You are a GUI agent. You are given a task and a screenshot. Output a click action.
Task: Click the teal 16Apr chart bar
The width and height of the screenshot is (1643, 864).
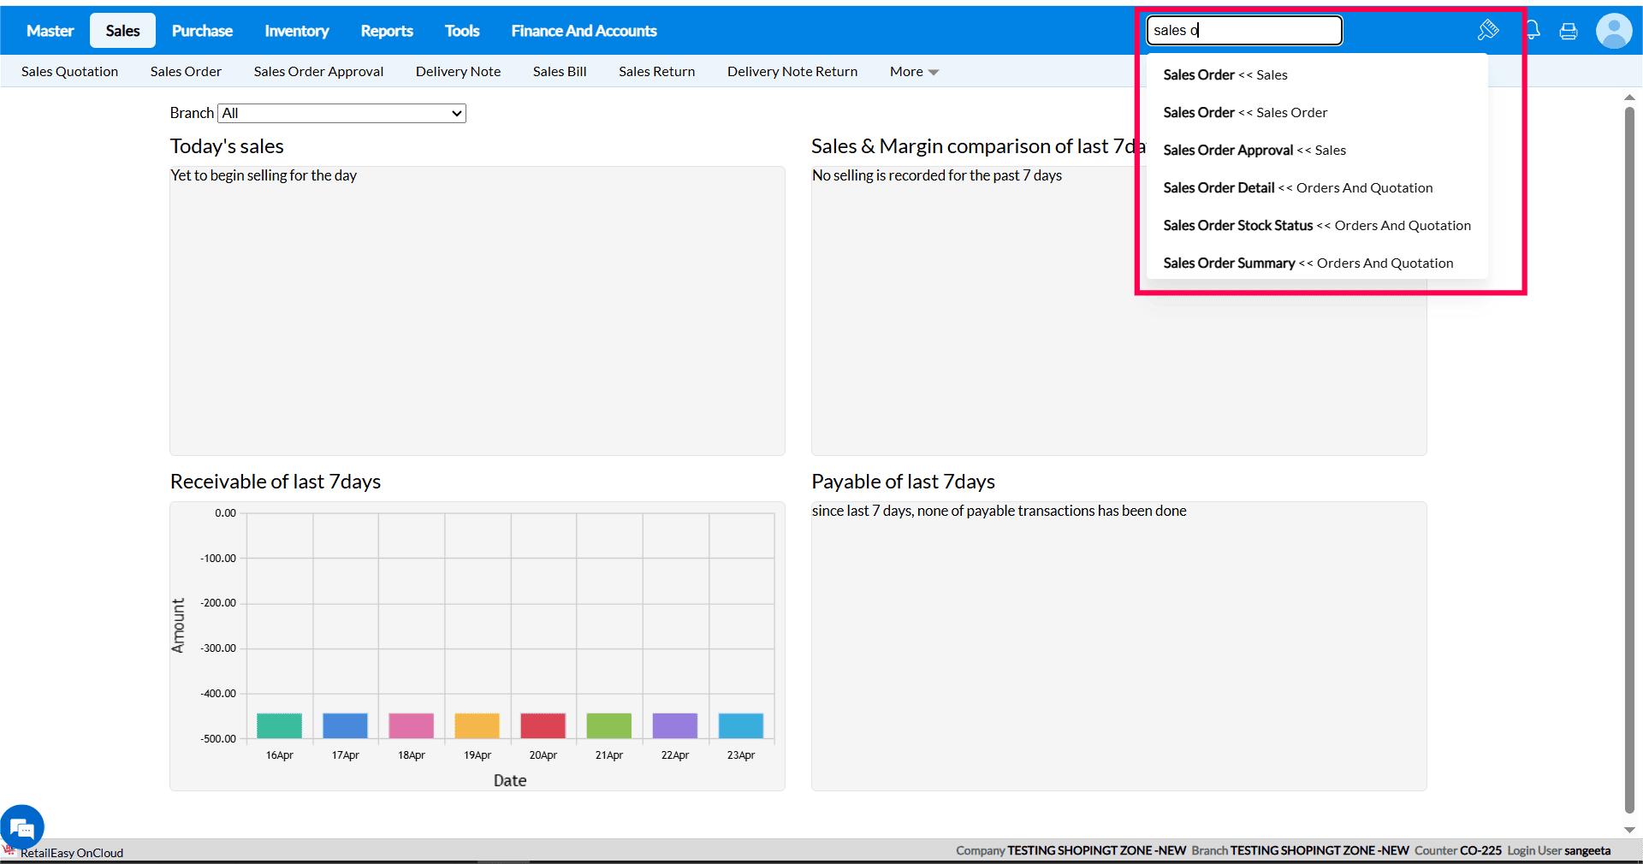point(279,725)
